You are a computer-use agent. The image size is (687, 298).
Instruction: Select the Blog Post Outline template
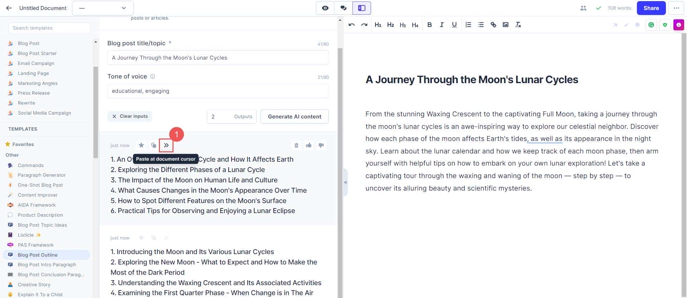click(x=38, y=255)
